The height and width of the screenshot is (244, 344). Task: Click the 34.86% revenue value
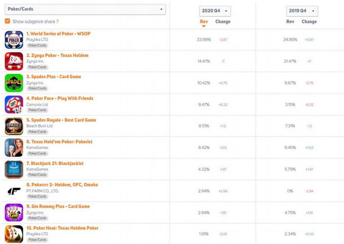290,40
